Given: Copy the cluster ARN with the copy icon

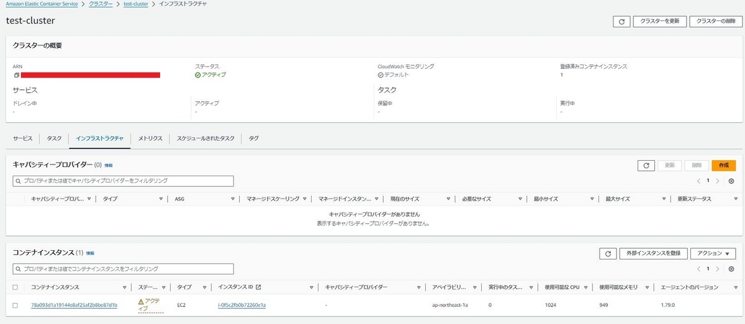Looking at the screenshot, I should pos(17,75).
